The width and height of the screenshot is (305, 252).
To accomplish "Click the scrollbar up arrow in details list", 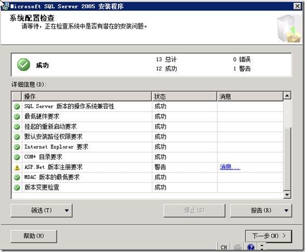I will tap(287, 95).
